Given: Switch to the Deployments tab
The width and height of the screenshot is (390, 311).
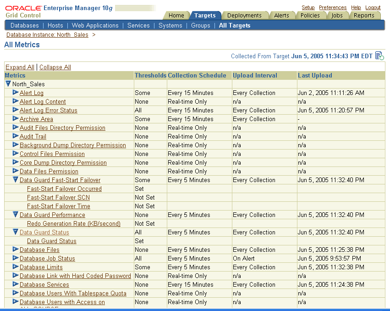Looking at the screenshot, I should pyautogui.click(x=244, y=15).
